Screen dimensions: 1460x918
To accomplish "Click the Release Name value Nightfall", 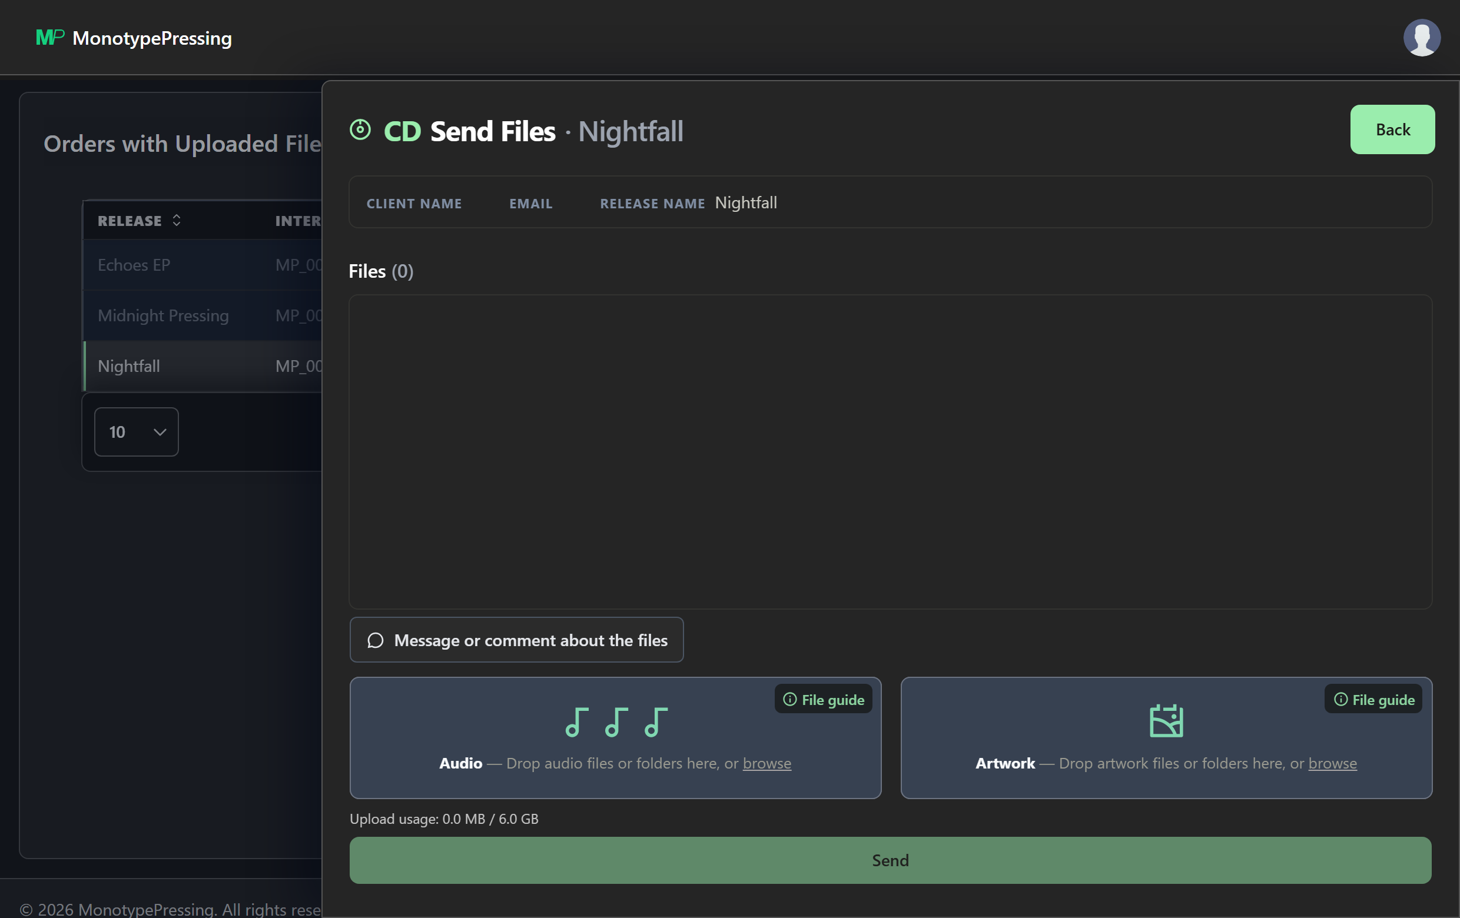I will (746, 202).
